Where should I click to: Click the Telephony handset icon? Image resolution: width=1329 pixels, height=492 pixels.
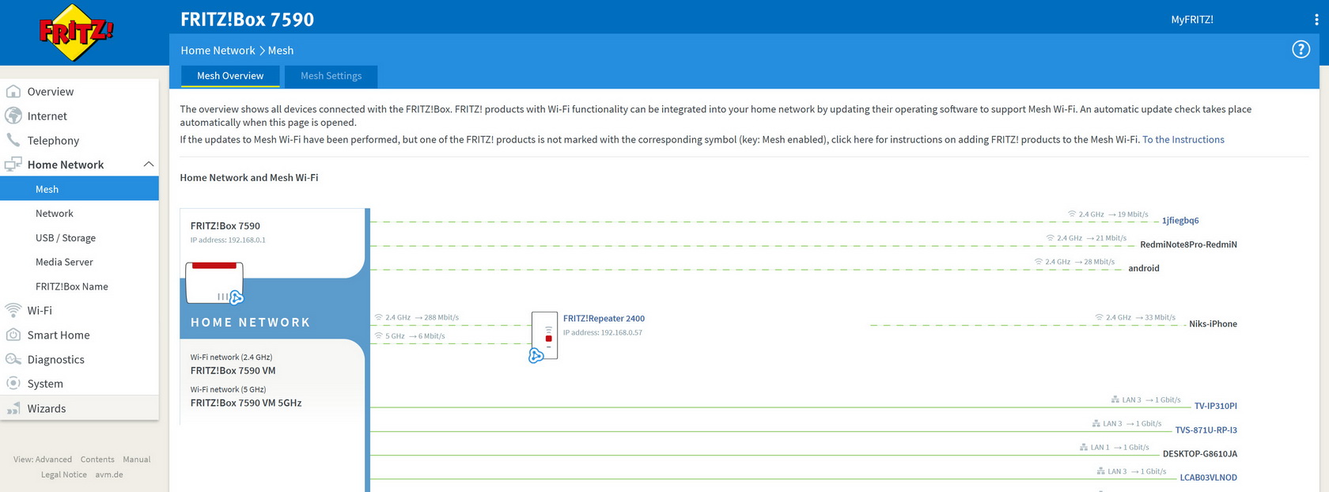pos(13,140)
